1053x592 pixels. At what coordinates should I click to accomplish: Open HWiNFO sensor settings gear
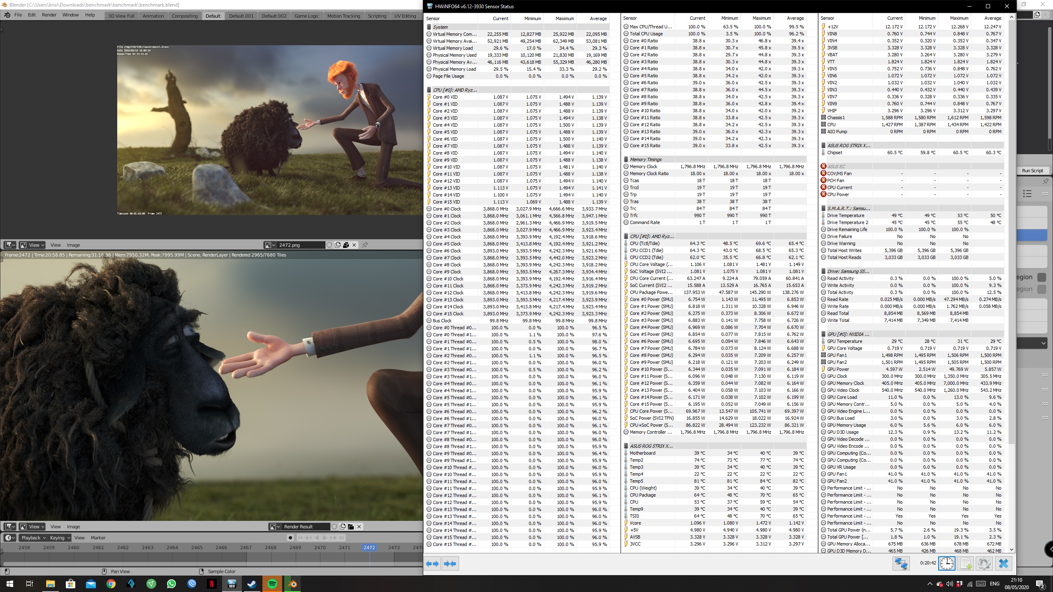coord(984,563)
